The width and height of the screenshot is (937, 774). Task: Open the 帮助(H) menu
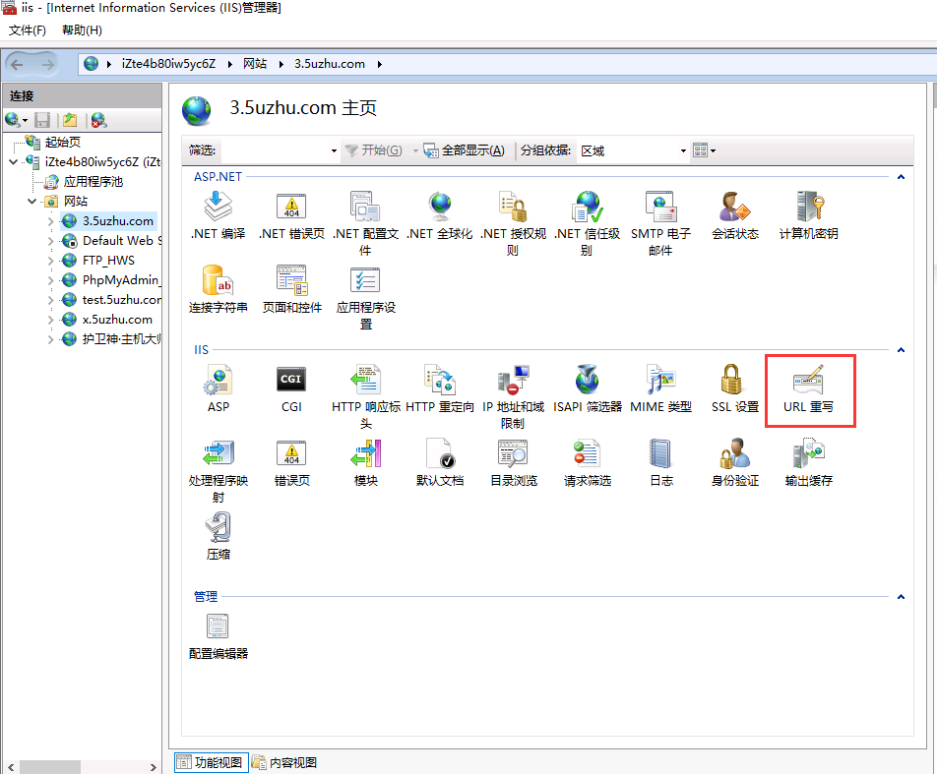coord(82,30)
